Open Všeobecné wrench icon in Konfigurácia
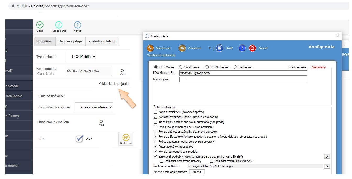Screen dimensions: 352x179 click(150, 48)
